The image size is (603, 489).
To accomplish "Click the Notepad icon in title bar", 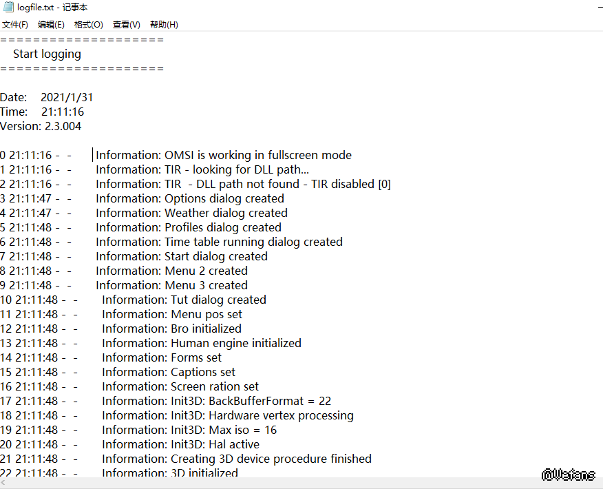I will click(8, 7).
